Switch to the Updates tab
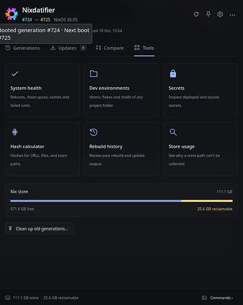Viewport: 243px width, 305px height. pos(68,48)
